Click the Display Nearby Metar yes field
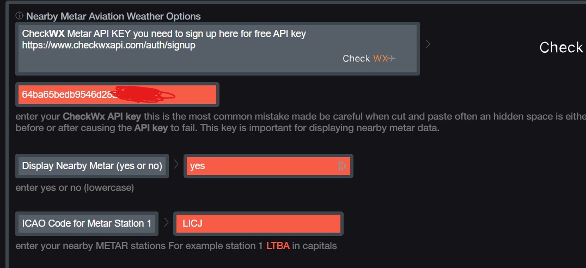The image size is (586, 268). point(268,166)
